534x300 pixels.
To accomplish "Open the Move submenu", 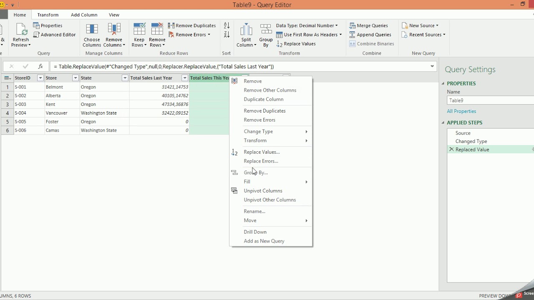I will coord(271,220).
